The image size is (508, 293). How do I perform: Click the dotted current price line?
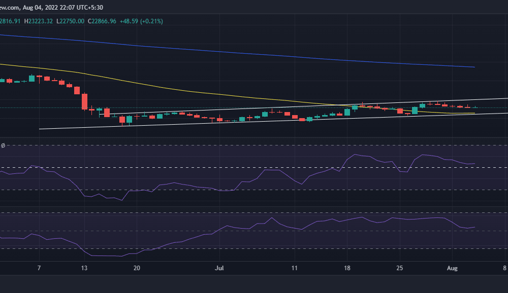pos(254,107)
